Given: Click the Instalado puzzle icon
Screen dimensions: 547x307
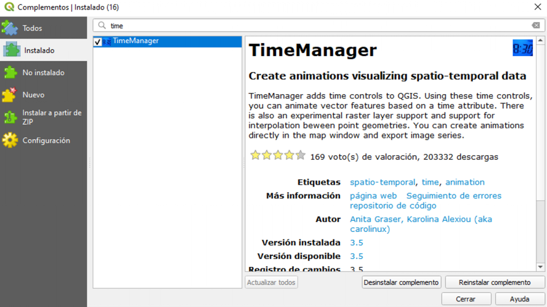Looking at the screenshot, I should pos(12,50).
